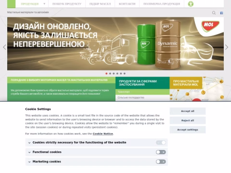Open the ПІДБІР МАСЕЛ menu item
Image resolution: width=231 pixels, height=173 pixels.
click(100, 4)
